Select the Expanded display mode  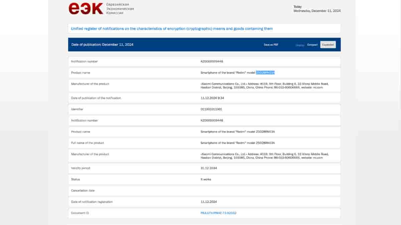point(328,45)
